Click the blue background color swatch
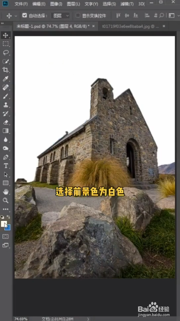 (8, 228)
